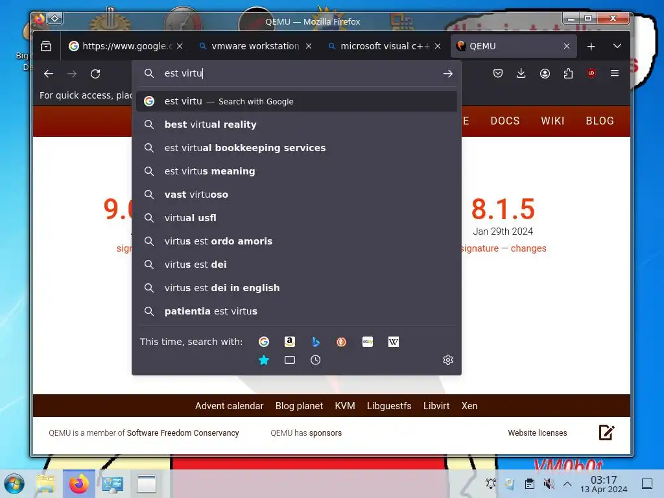Open Firefox View tab list icon
This screenshot has width=664, height=498.
pos(46,46)
